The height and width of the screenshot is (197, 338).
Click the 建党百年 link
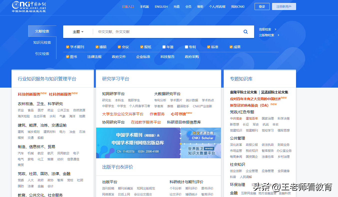[x=252, y=118]
